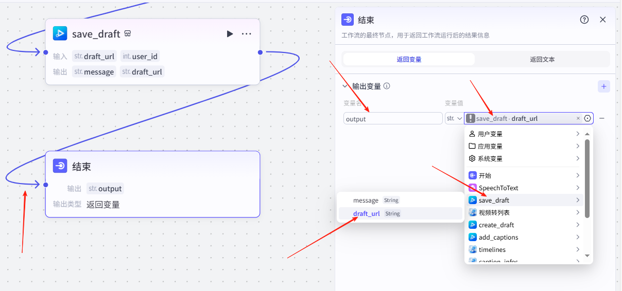Run the save_draft node with play icon
622x291 pixels.
pos(230,34)
